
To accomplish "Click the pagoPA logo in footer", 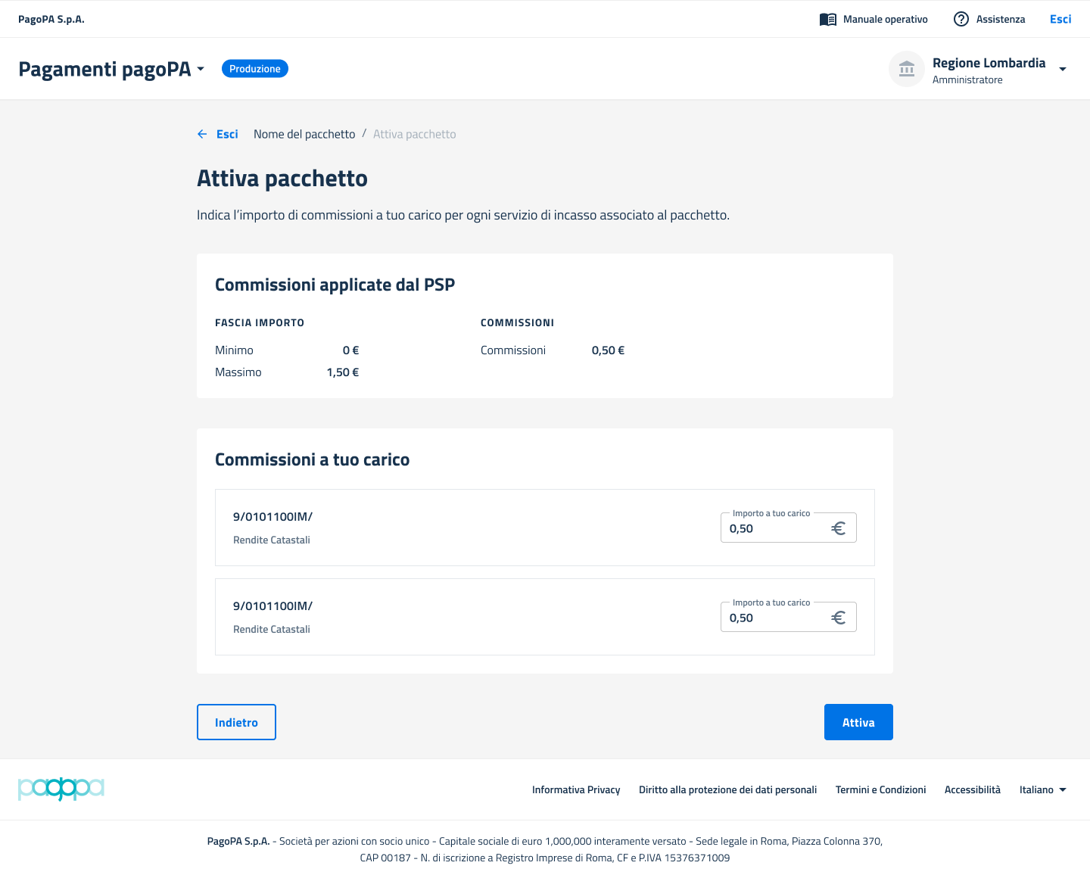I will 61,789.
